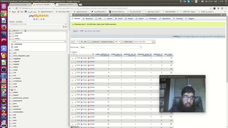Viewport: 228px width, 128px height.
Task: Click the Options link above the table
Action: [74, 52]
